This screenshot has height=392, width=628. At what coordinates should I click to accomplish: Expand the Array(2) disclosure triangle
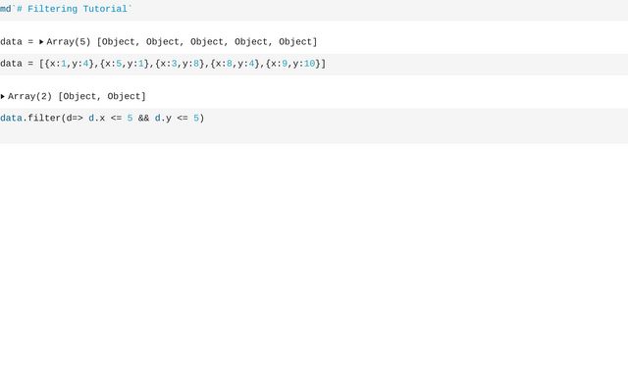pyautogui.click(x=3, y=97)
